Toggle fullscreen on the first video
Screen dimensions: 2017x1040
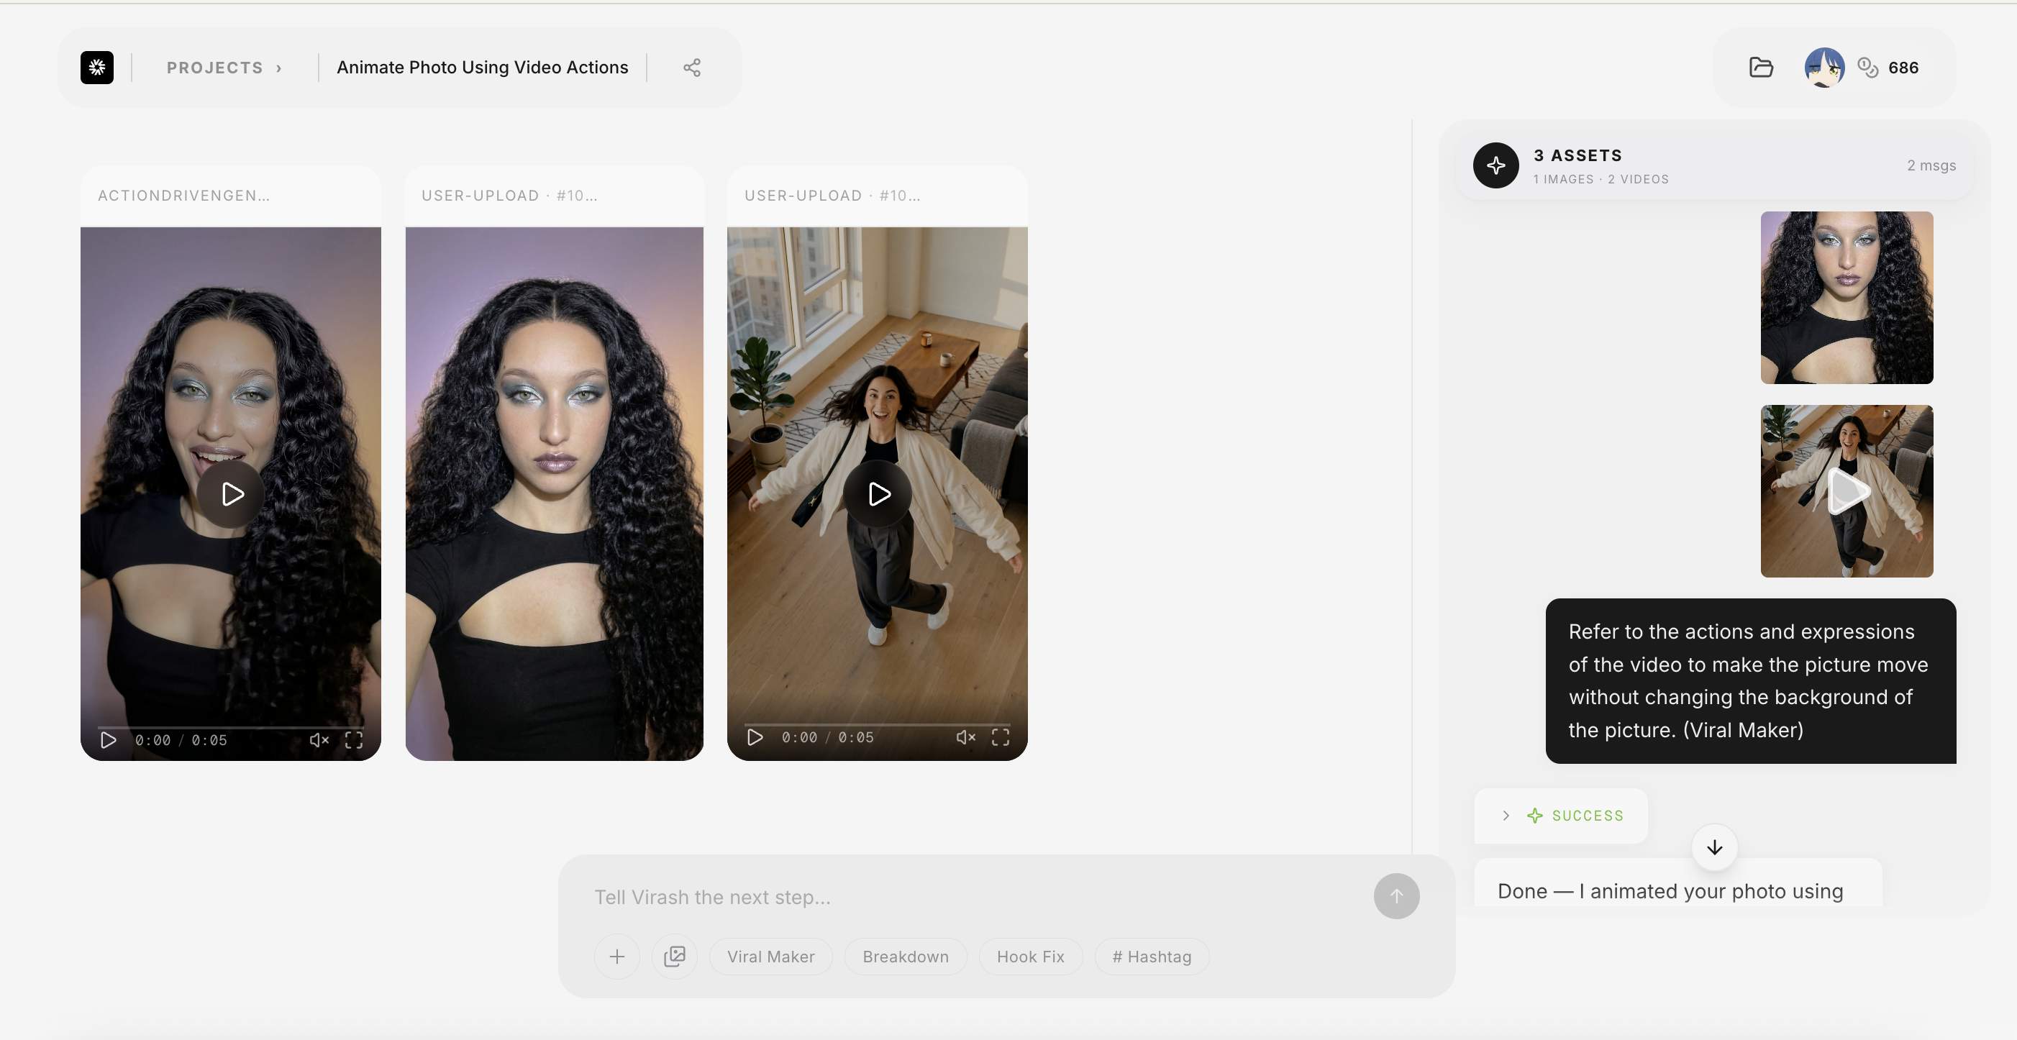pyautogui.click(x=354, y=740)
